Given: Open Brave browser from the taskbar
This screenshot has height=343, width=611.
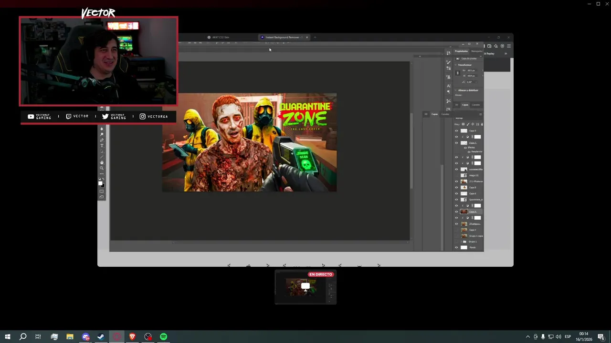Looking at the screenshot, I should 132,337.
